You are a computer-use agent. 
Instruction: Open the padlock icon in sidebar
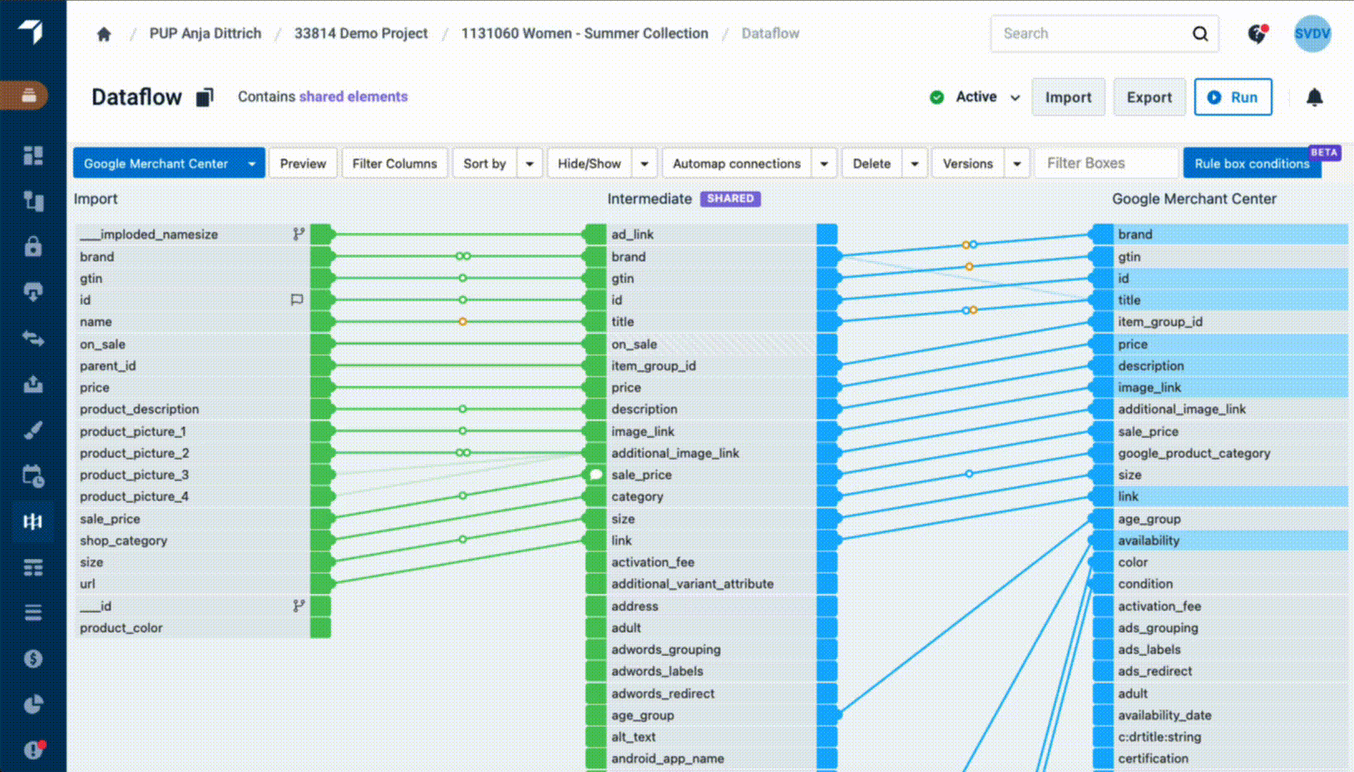click(x=33, y=247)
